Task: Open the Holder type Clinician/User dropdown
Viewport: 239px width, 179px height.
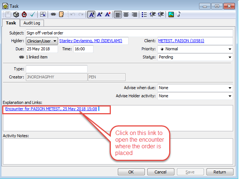Action: pos(42,41)
